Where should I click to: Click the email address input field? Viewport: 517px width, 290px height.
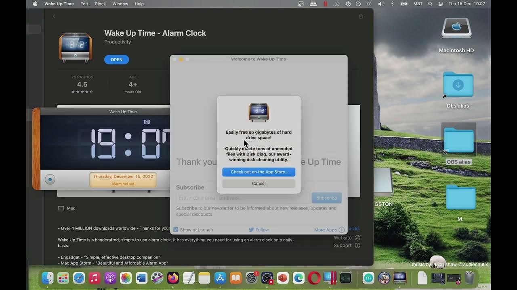coord(243,198)
